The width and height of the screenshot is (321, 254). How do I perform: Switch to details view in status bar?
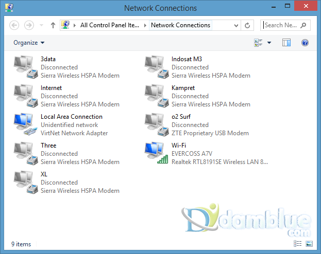[x=297, y=244]
